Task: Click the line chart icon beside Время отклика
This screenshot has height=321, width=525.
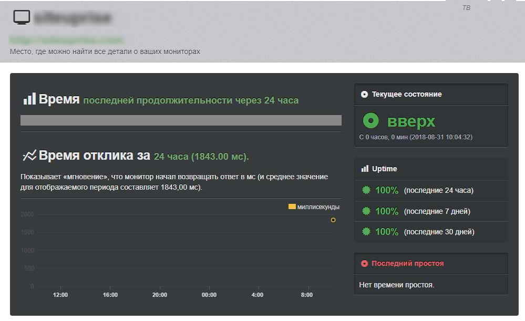Action: [29, 156]
